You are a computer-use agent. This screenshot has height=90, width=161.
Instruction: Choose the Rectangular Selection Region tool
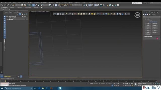coord(28,5)
